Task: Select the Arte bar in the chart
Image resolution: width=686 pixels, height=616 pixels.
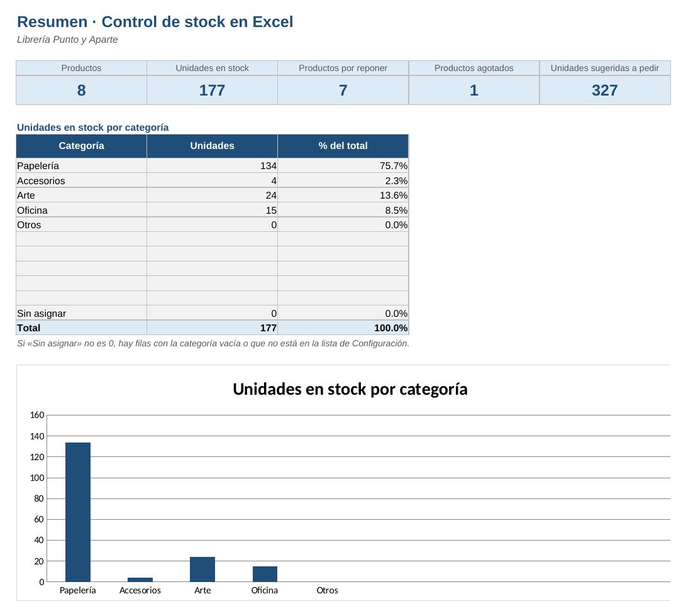Action: [202, 569]
